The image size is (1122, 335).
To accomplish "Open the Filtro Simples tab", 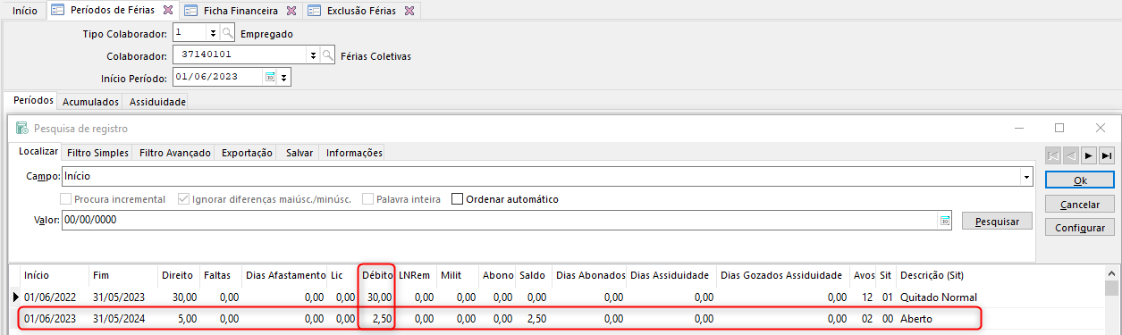I will (x=97, y=153).
